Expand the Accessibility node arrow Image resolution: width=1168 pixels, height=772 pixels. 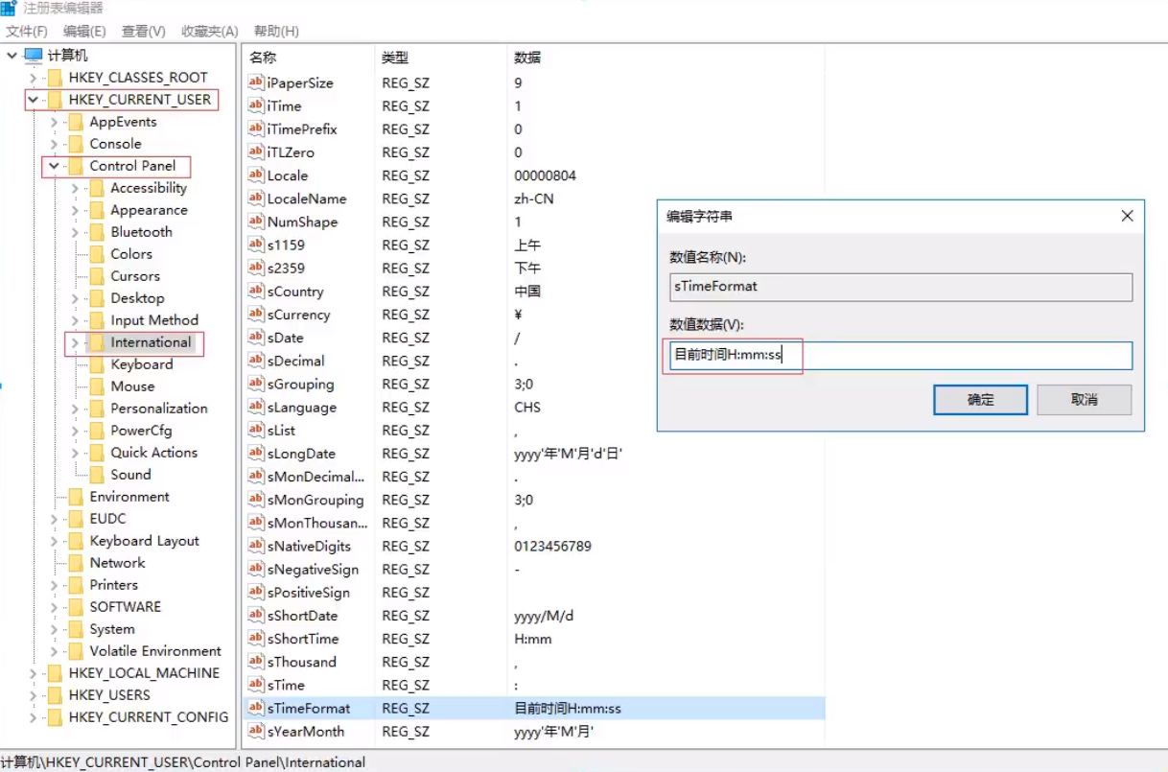point(76,188)
